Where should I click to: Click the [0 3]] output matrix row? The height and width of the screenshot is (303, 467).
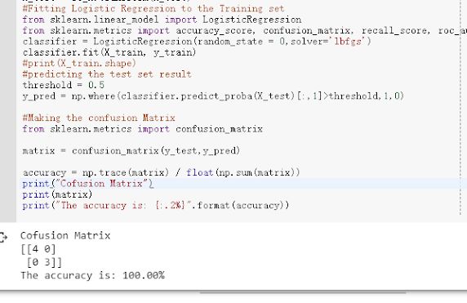(x=44, y=262)
